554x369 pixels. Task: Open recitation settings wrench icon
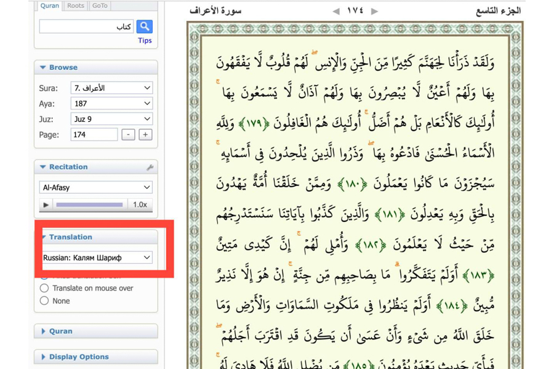point(150,167)
